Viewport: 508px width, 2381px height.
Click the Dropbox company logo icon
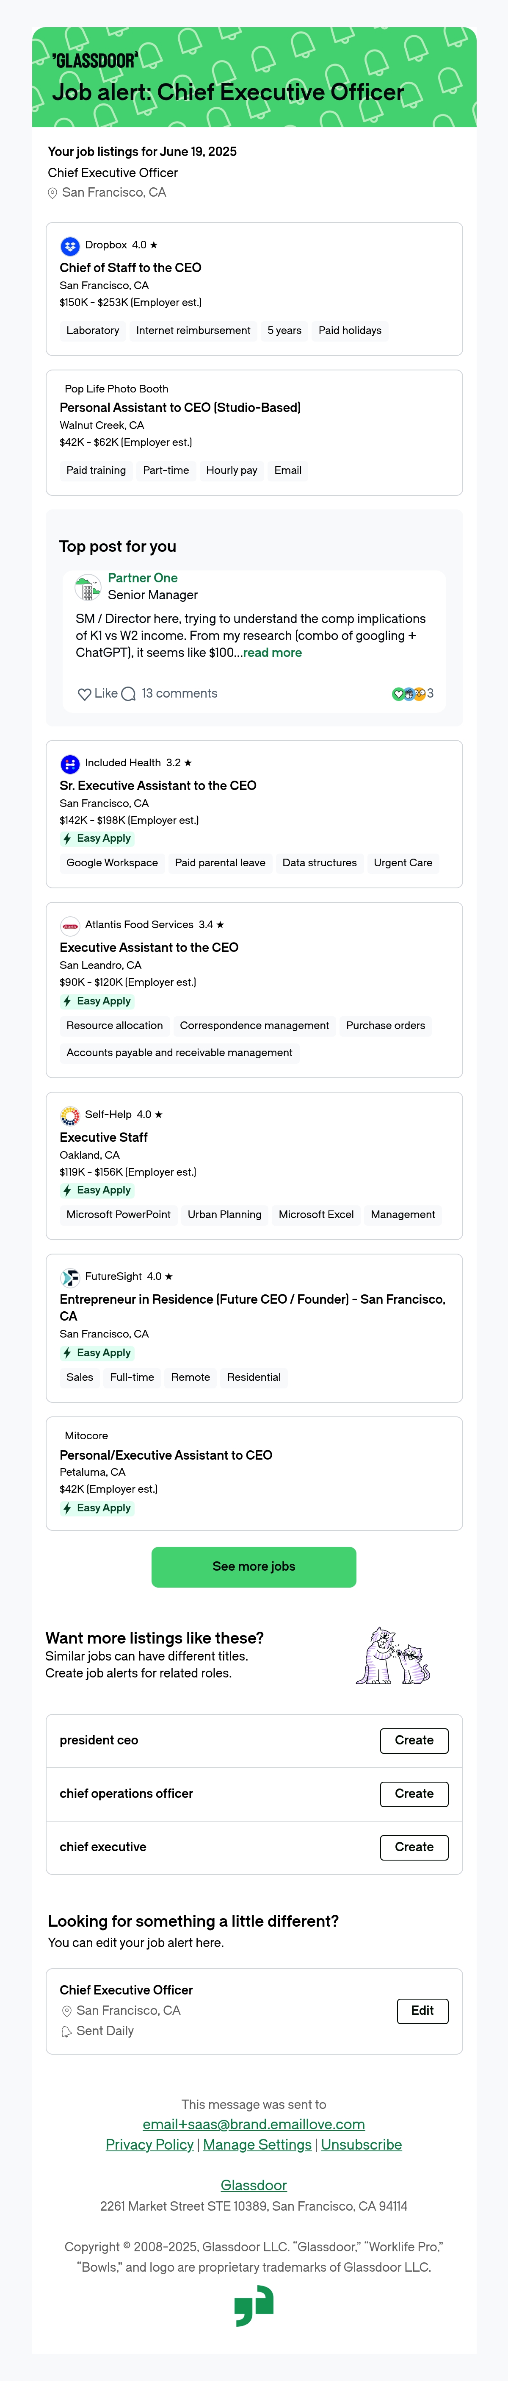(x=69, y=246)
